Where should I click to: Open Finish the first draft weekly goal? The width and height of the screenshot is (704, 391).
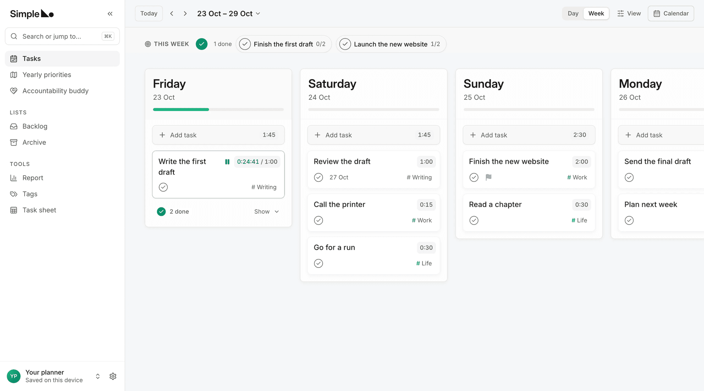pyautogui.click(x=283, y=44)
